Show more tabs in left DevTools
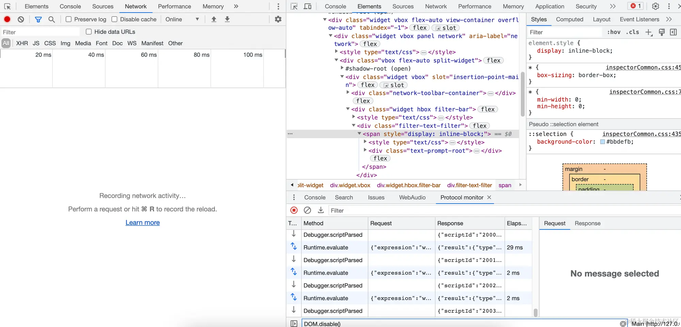Viewport: 681px width, 327px height. (x=236, y=6)
